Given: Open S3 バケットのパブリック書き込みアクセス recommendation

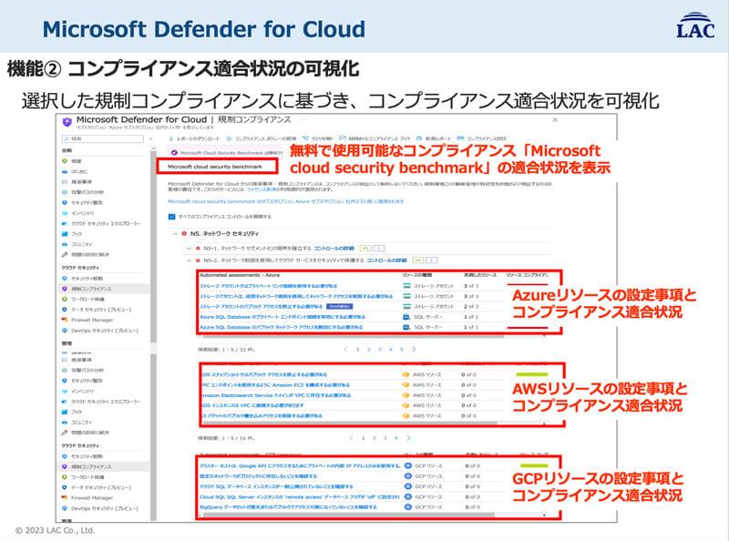Looking at the screenshot, I should tap(262, 415).
